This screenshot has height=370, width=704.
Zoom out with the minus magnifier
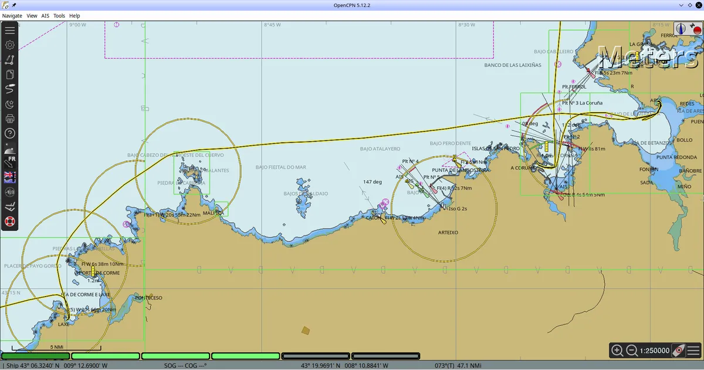pos(632,351)
